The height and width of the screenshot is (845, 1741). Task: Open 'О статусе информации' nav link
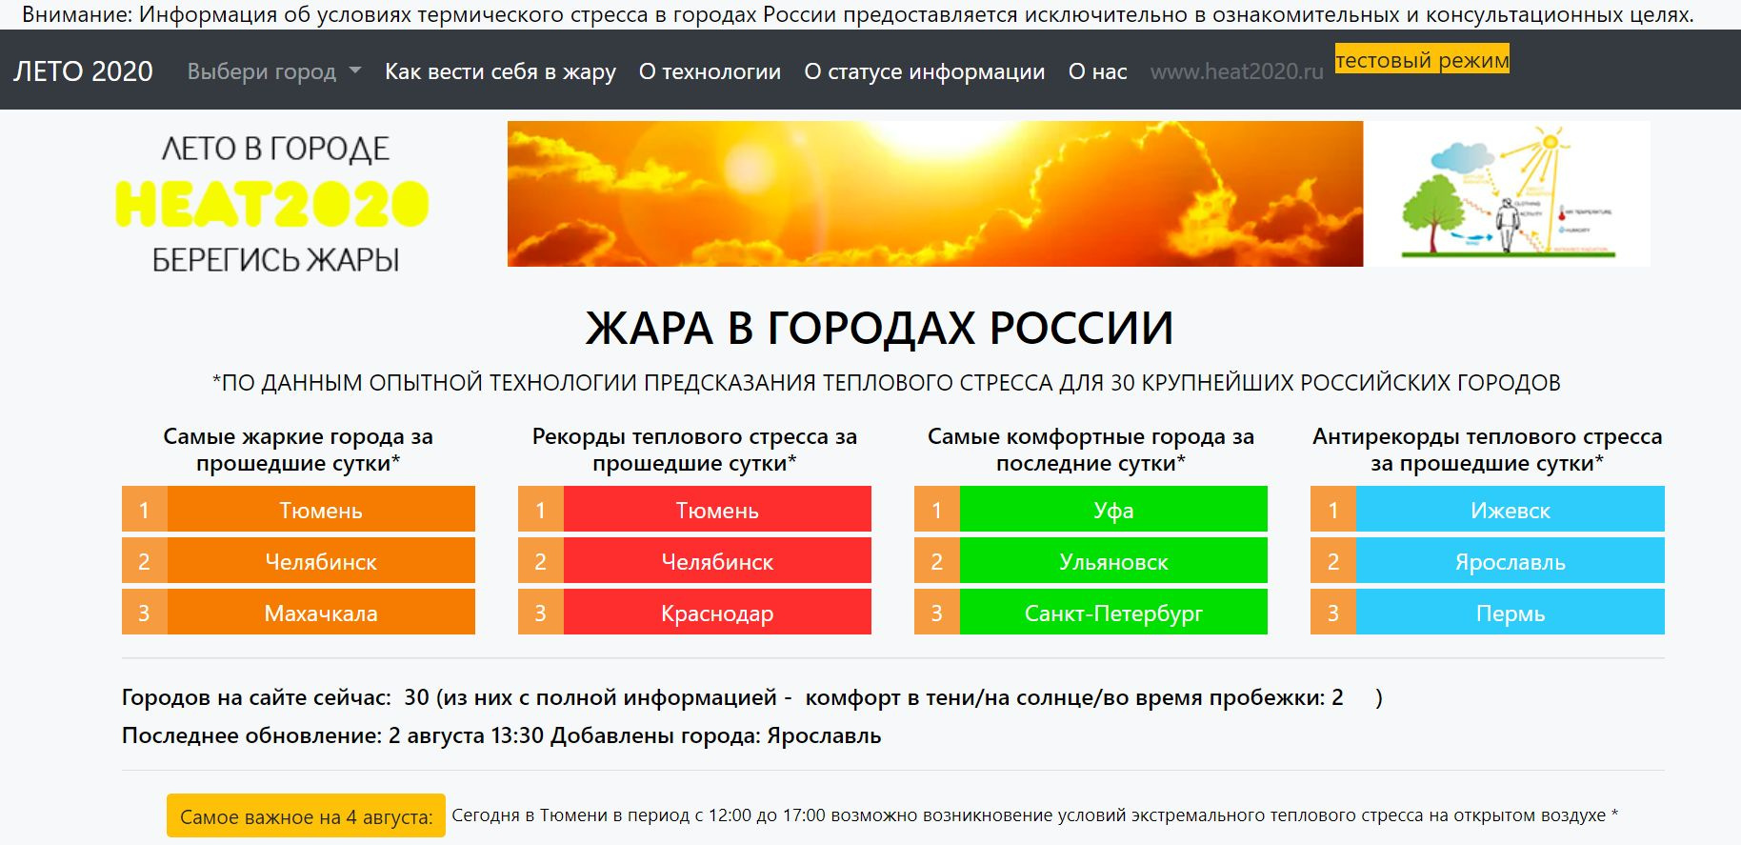click(924, 71)
